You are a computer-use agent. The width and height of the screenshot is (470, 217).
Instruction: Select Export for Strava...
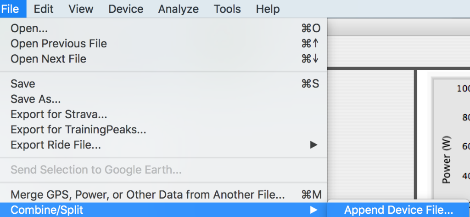(59, 114)
